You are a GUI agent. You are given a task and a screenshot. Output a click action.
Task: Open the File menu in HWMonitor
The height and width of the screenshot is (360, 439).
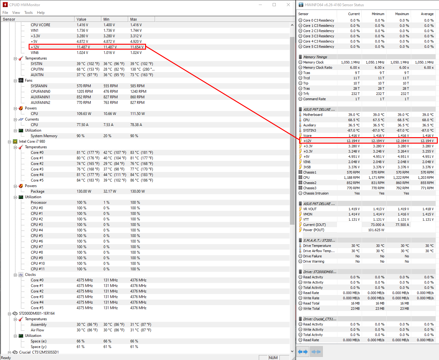click(x=5, y=13)
